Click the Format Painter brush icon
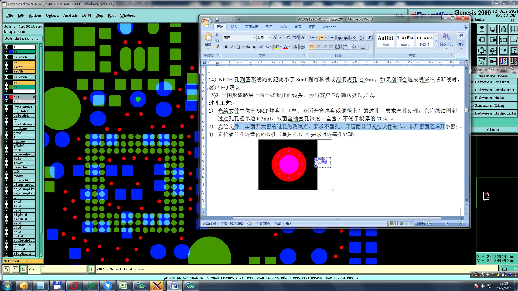The width and height of the screenshot is (518, 291). tap(217, 47)
